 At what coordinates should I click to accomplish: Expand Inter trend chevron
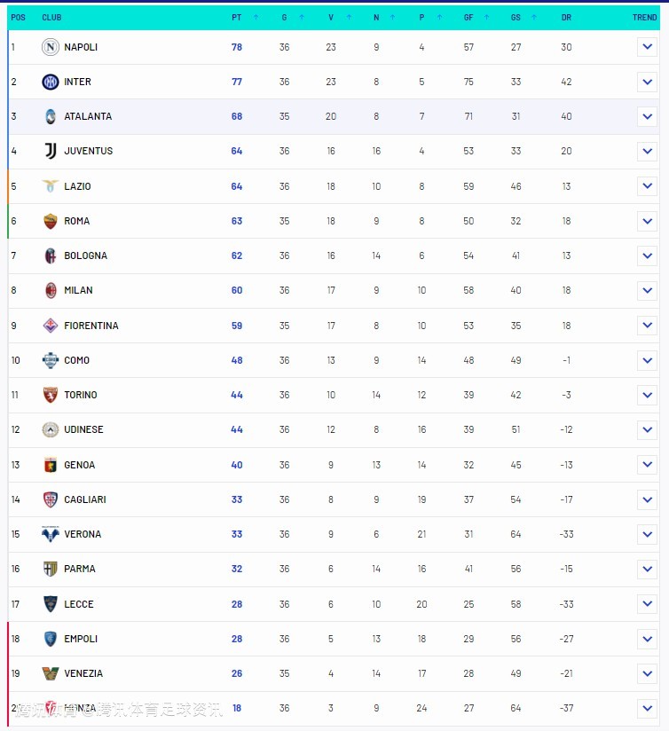pyautogui.click(x=647, y=82)
